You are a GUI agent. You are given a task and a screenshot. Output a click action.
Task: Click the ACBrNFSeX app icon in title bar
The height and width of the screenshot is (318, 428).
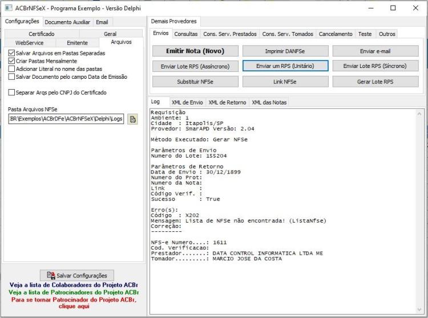9,8
